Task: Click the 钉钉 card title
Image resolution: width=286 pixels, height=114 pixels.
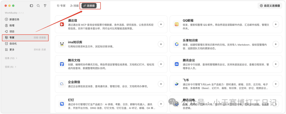Action: pos(71,100)
